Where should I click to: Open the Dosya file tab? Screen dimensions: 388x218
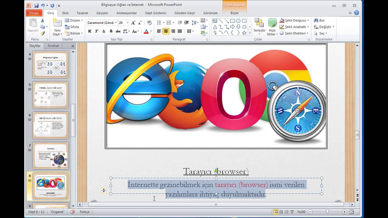point(34,13)
